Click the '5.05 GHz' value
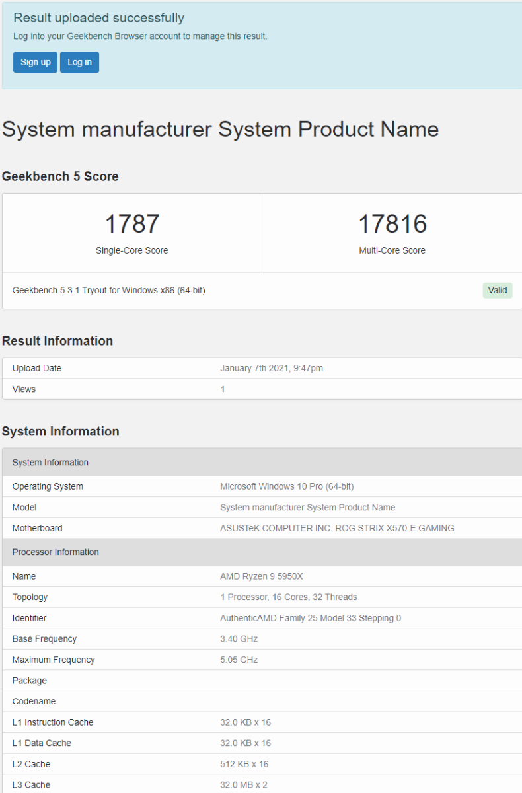The width and height of the screenshot is (522, 793). click(x=239, y=660)
